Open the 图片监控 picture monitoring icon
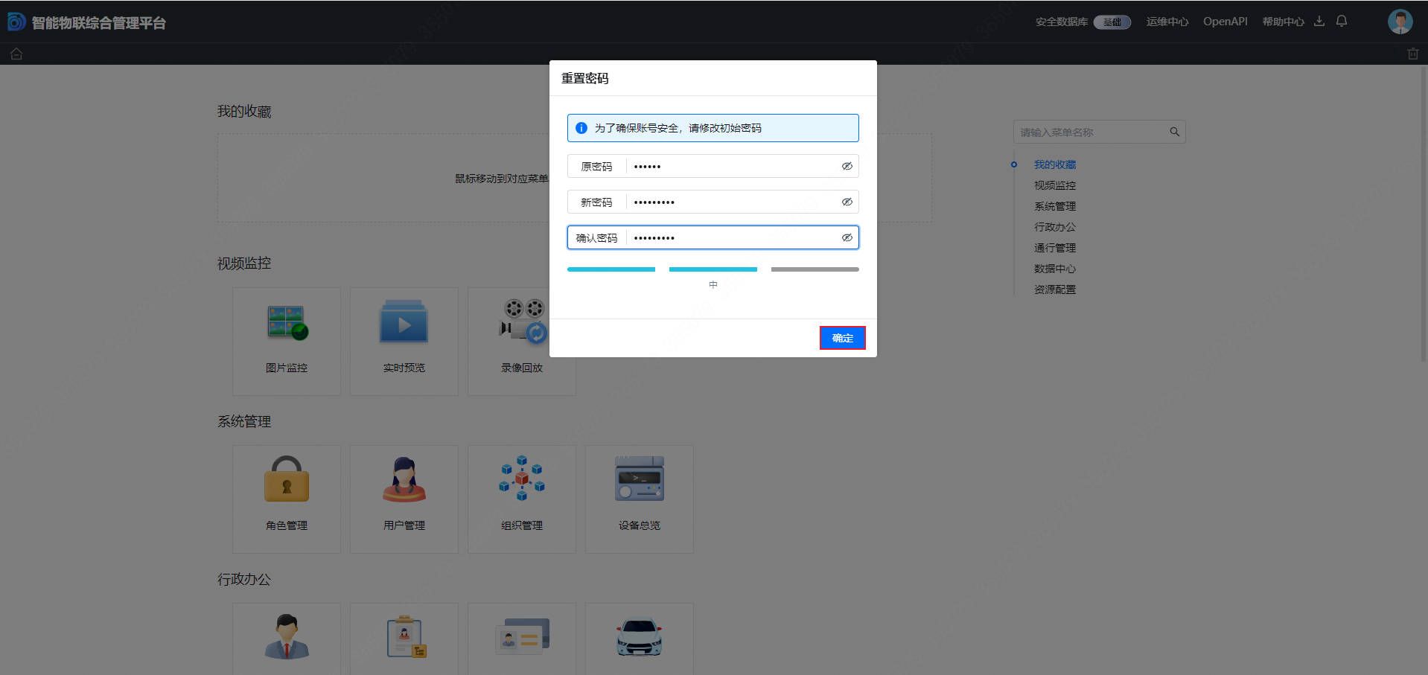 [287, 324]
